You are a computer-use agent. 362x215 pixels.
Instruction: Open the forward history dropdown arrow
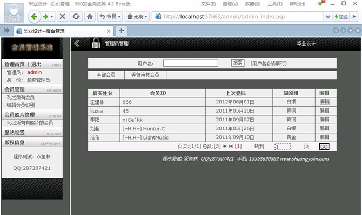pyautogui.click(x=52, y=17)
